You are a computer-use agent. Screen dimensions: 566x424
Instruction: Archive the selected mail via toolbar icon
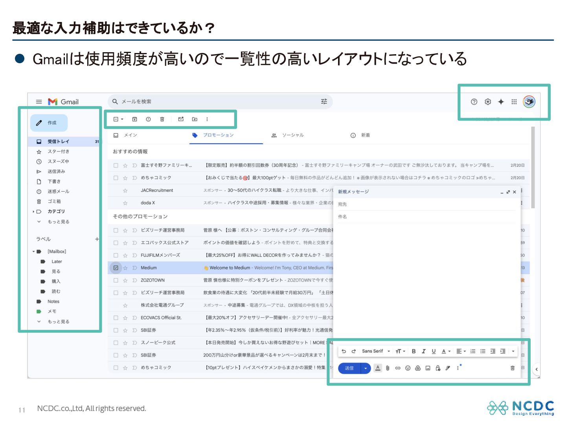[x=134, y=119]
